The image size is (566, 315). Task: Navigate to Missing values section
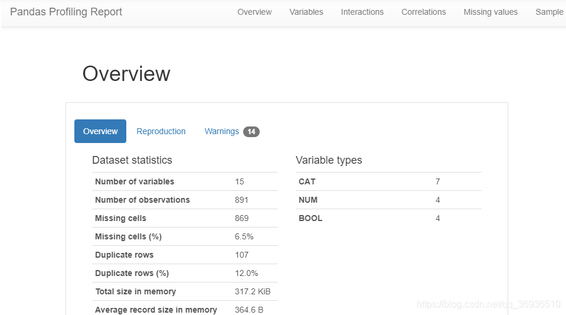pos(490,12)
